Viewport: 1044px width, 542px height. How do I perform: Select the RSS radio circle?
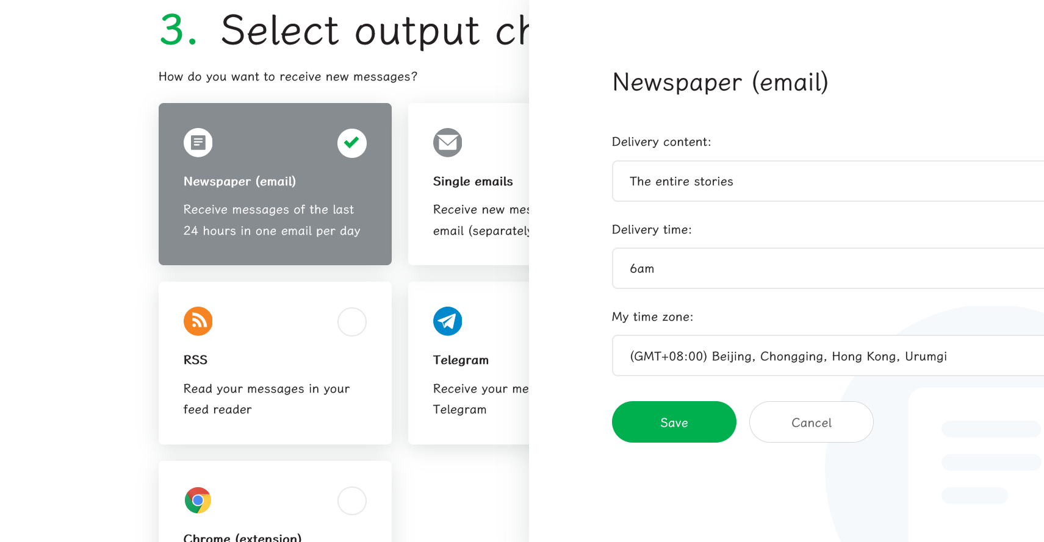pyautogui.click(x=352, y=321)
